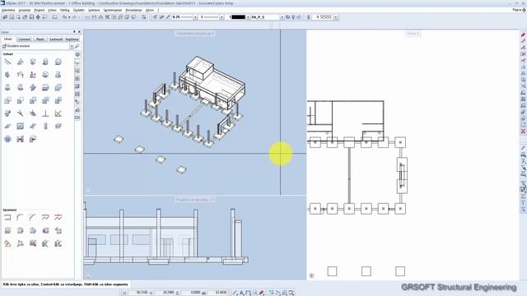Click the plan viewport bottom-left corner icon
The image size is (527, 296).
pyautogui.click(x=311, y=275)
